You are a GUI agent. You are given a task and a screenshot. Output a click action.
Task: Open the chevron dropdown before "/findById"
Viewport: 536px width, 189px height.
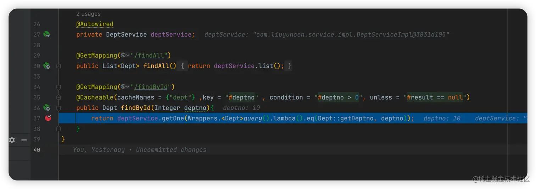[128, 87]
